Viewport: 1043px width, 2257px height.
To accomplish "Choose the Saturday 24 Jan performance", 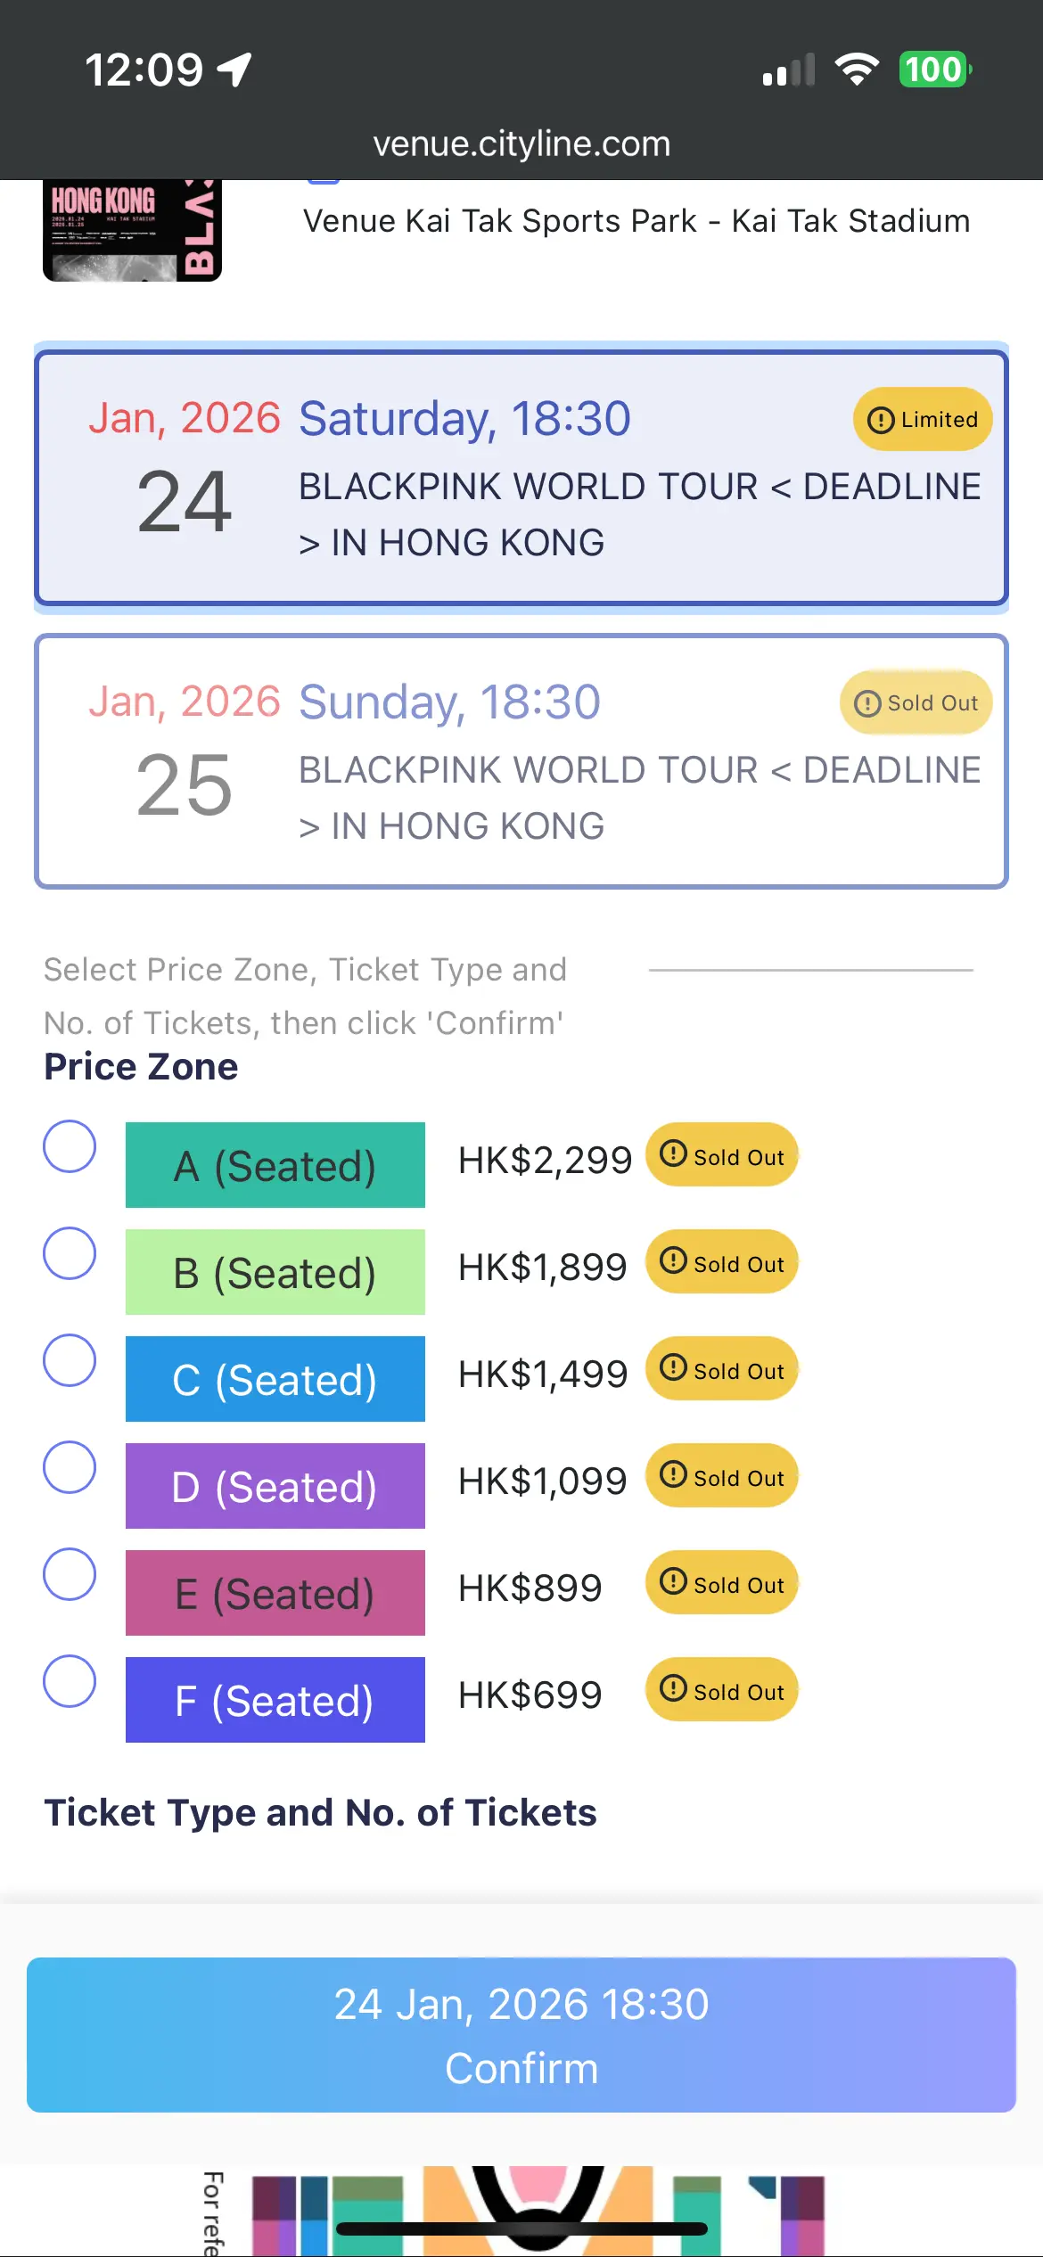I will click(521, 478).
